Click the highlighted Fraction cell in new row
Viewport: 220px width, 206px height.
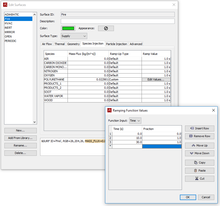tap(162, 146)
